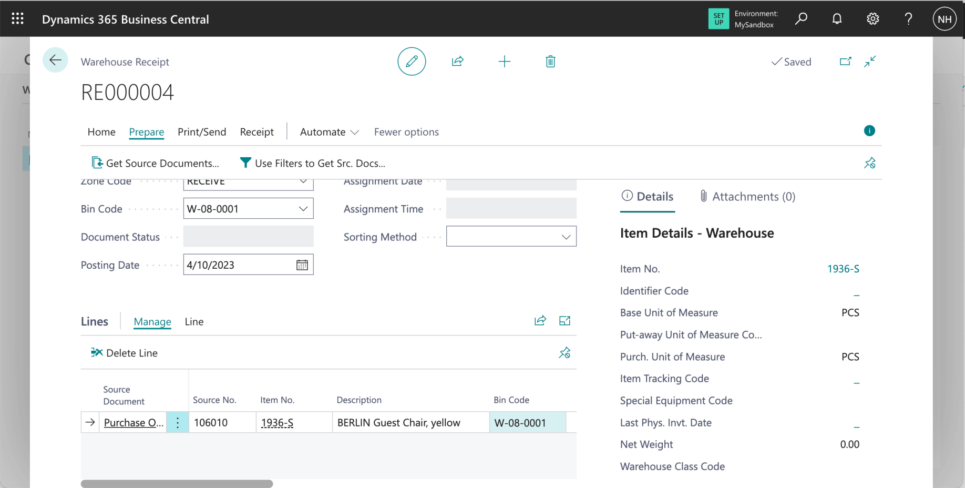Create new receipt with plus icon
This screenshot has width=965, height=488.
(504, 62)
